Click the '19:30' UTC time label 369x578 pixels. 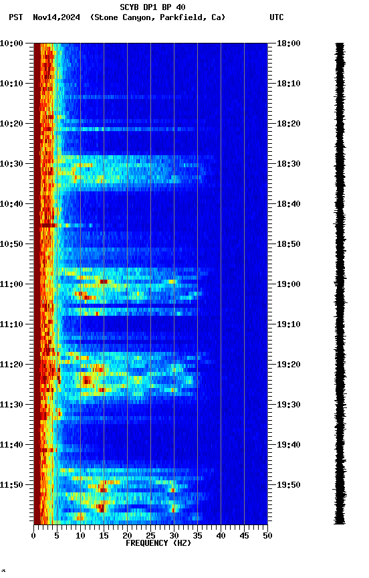tap(289, 405)
